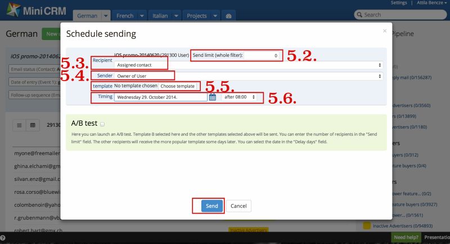Click the Follow-up sequence filter
The image size is (450, 244).
[35, 95]
